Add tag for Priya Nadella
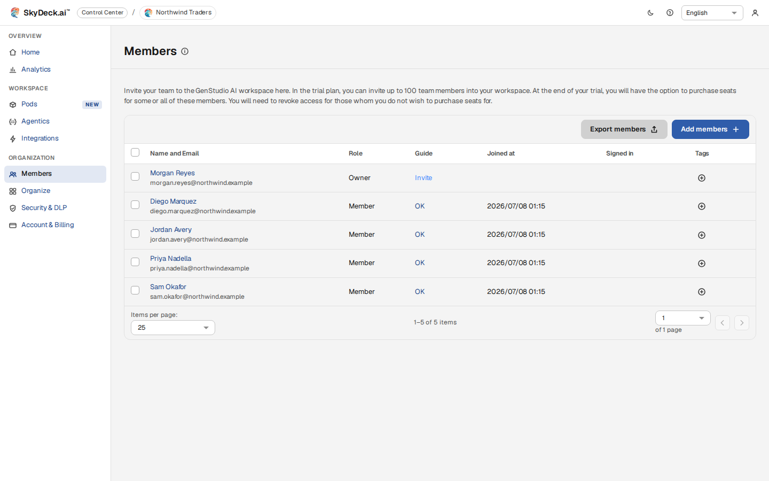The width and height of the screenshot is (769, 481). [702, 263]
